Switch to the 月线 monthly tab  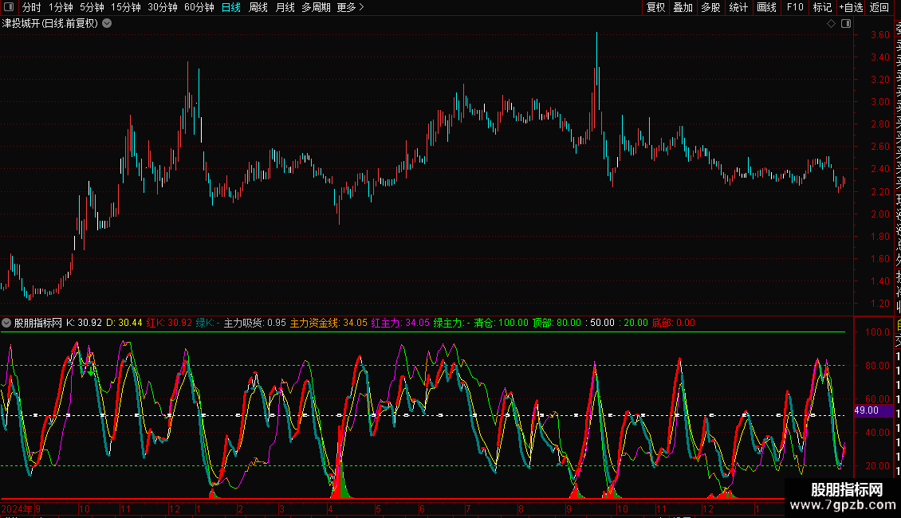tap(285, 8)
